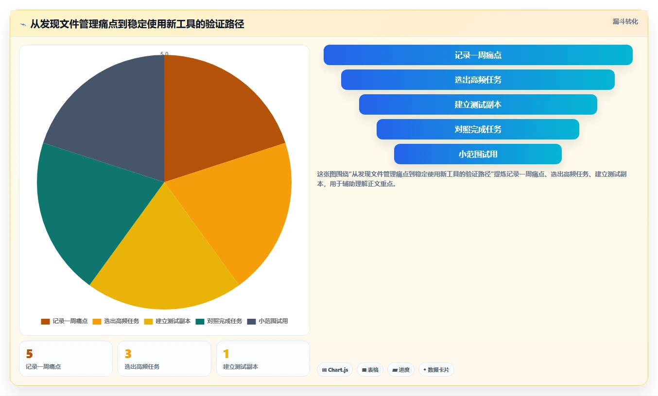658x396 pixels.
Task: Click the 小范围试用 funnel bar
Action: point(478,154)
